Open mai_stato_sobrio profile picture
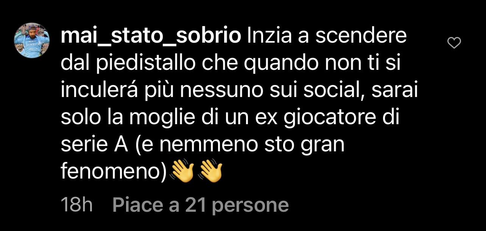The width and height of the screenshot is (486, 231). tap(32, 40)
